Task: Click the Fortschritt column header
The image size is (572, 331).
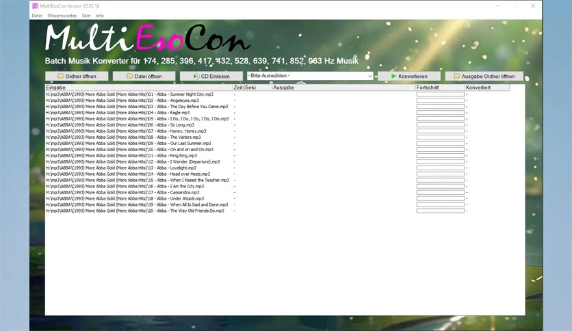Action: [441, 88]
